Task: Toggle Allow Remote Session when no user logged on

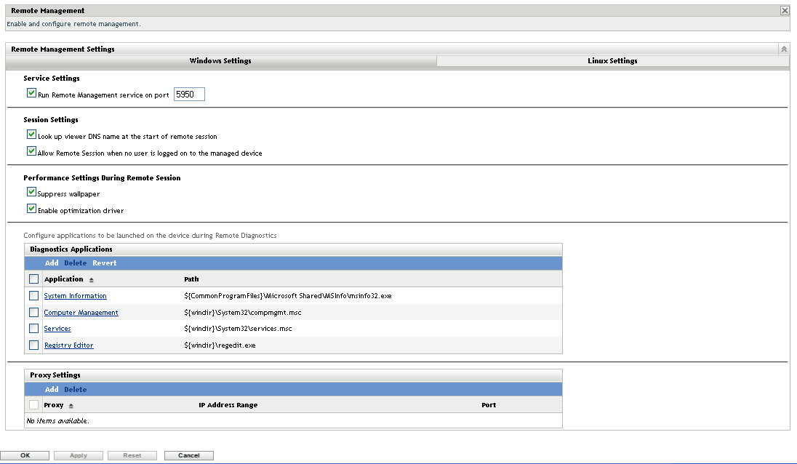Action: click(31, 151)
